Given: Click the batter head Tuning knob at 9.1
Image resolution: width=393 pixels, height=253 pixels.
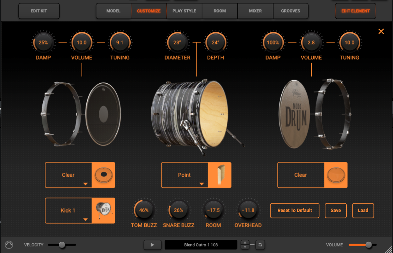Looking at the screenshot, I should point(120,43).
